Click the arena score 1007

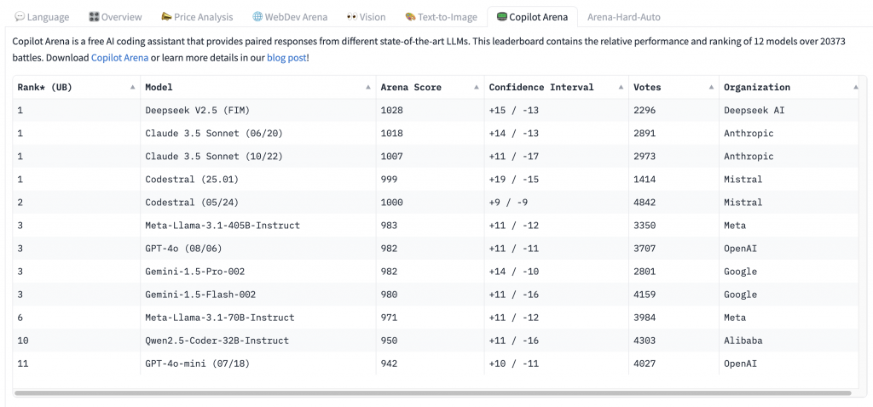click(391, 156)
